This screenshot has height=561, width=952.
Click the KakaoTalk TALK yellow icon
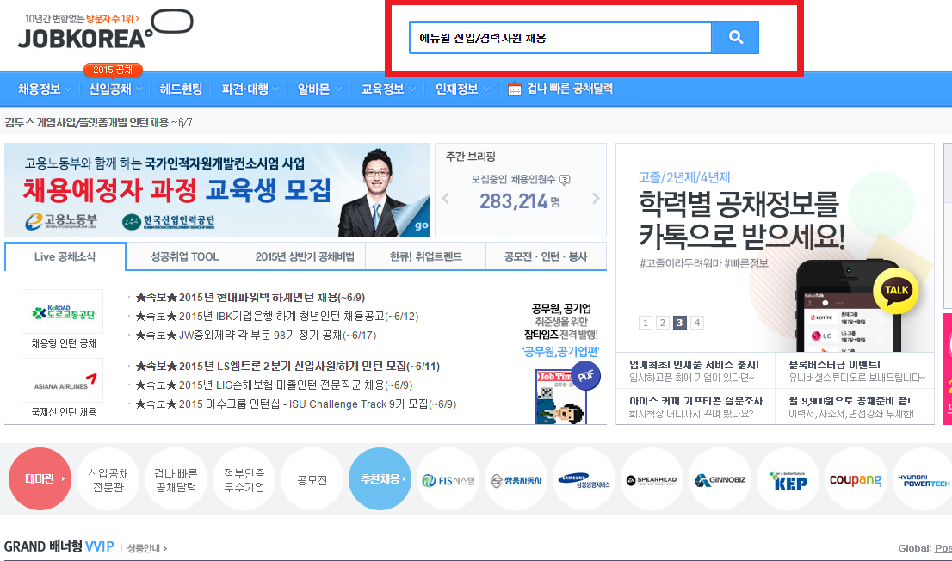pos(895,291)
